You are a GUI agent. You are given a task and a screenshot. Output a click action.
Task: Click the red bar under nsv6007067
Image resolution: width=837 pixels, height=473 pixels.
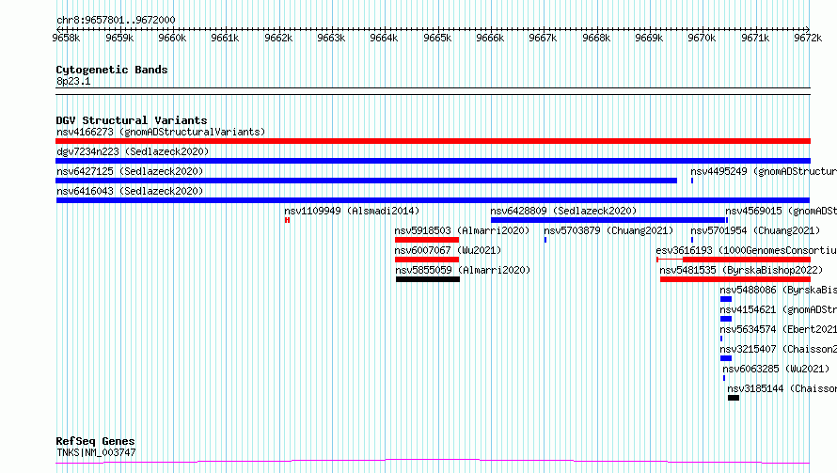point(427,260)
